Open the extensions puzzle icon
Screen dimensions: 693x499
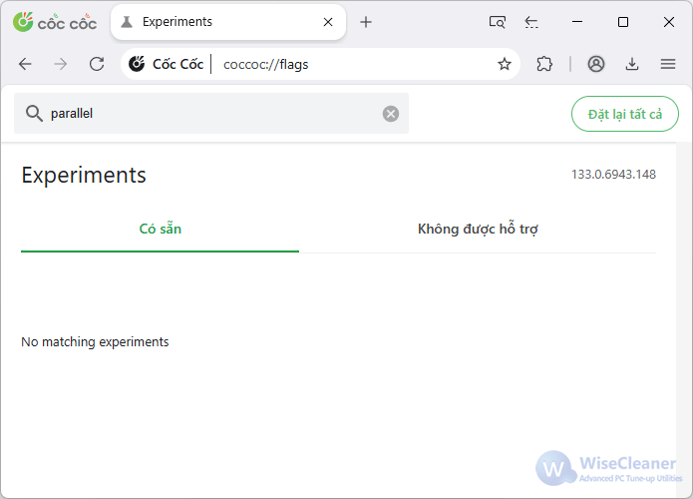544,64
